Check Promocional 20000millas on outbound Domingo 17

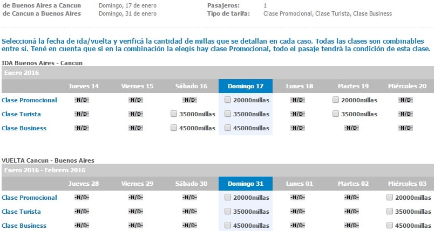[227, 100]
